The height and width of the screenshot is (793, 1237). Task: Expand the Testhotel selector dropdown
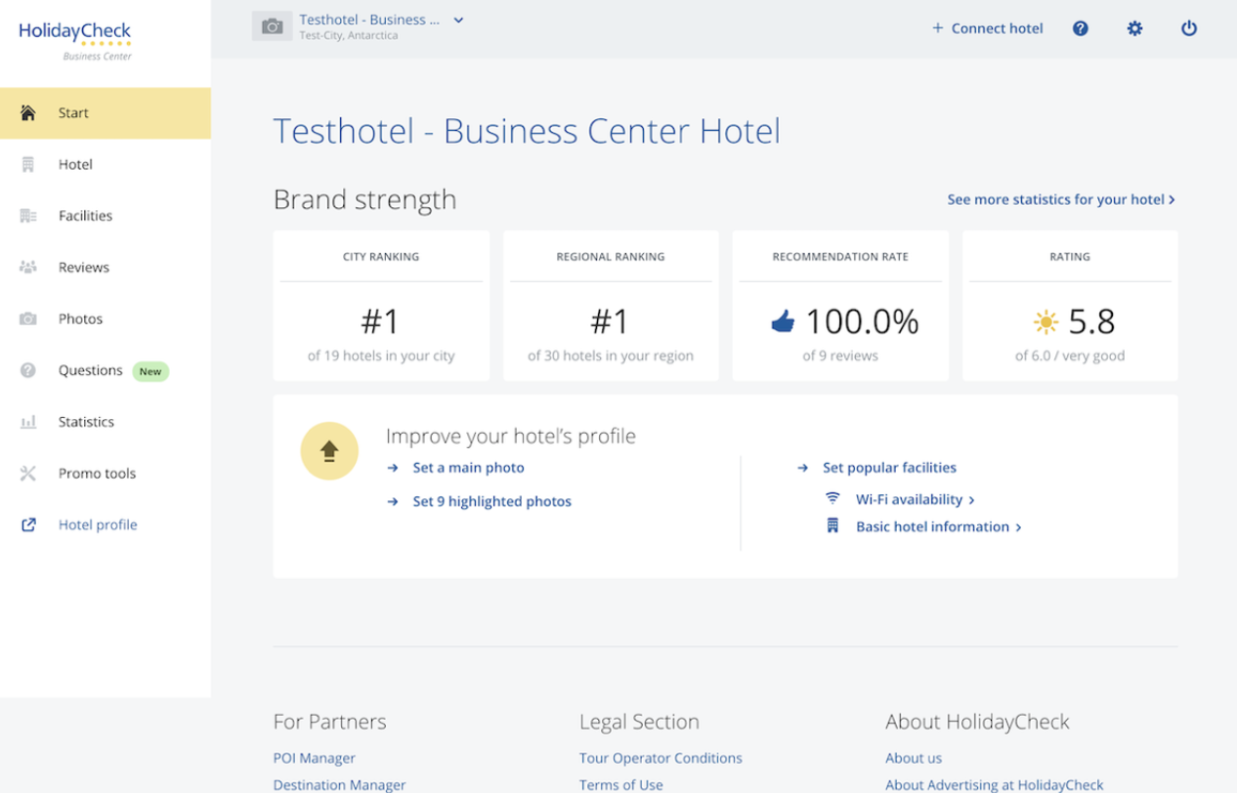458,21
